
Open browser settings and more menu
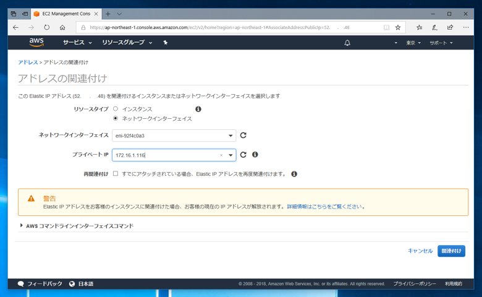(466, 27)
